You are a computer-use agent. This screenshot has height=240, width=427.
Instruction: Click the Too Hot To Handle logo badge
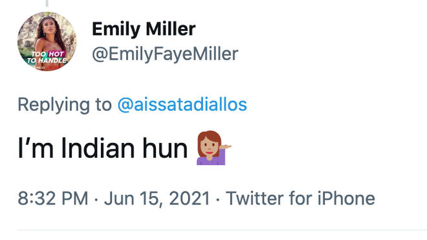click(x=47, y=57)
